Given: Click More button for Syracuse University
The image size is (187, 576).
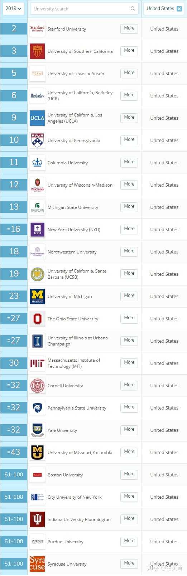Looking at the screenshot, I should 129,563.
